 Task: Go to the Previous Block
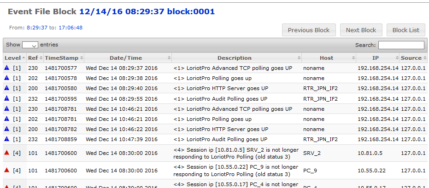[309, 30]
